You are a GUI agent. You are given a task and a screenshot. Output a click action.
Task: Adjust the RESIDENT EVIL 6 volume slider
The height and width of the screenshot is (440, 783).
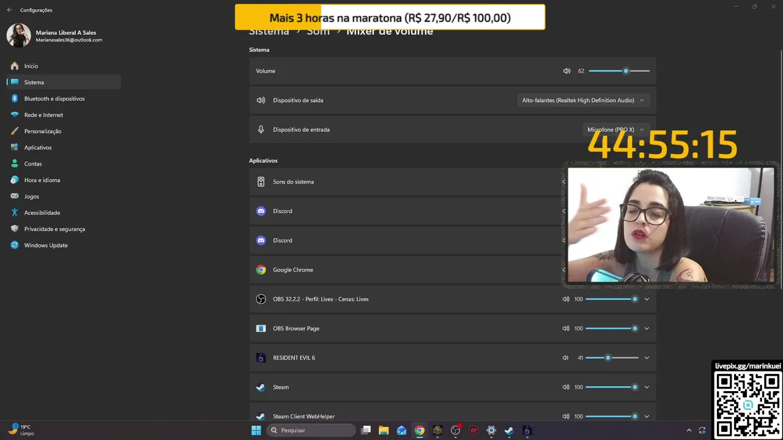pos(612,358)
